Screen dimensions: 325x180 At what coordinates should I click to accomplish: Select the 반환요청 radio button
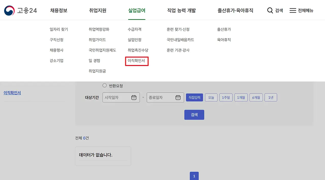coord(105,86)
